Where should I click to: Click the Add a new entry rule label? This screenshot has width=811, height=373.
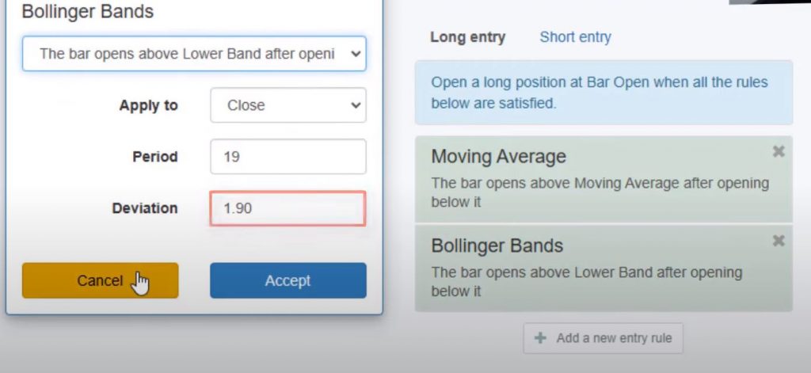614,338
